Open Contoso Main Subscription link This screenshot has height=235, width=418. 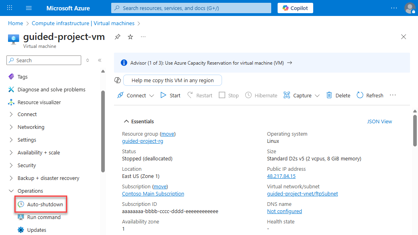153,194
